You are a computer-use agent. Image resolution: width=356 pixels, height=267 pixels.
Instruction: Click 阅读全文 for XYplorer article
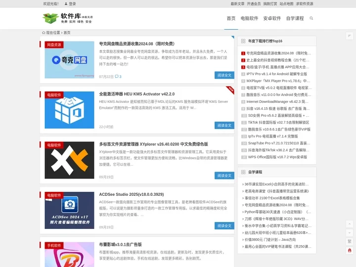pos(224,176)
